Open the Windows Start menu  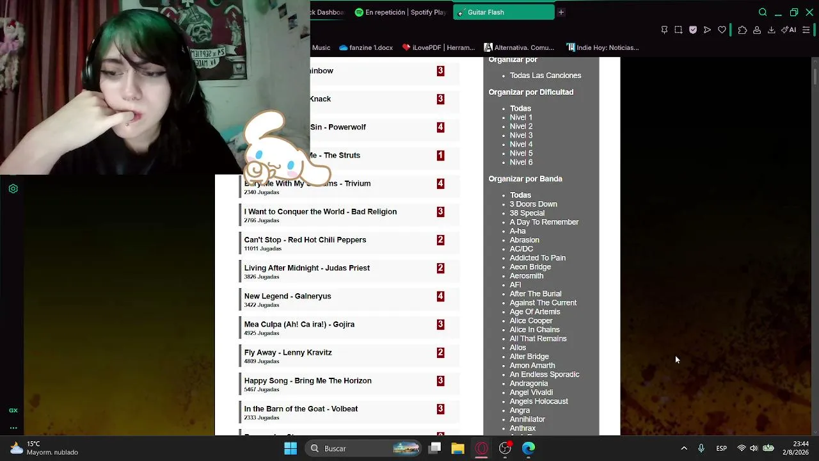[x=290, y=448]
